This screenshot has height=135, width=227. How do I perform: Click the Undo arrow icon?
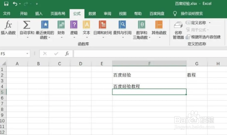[15, 4]
